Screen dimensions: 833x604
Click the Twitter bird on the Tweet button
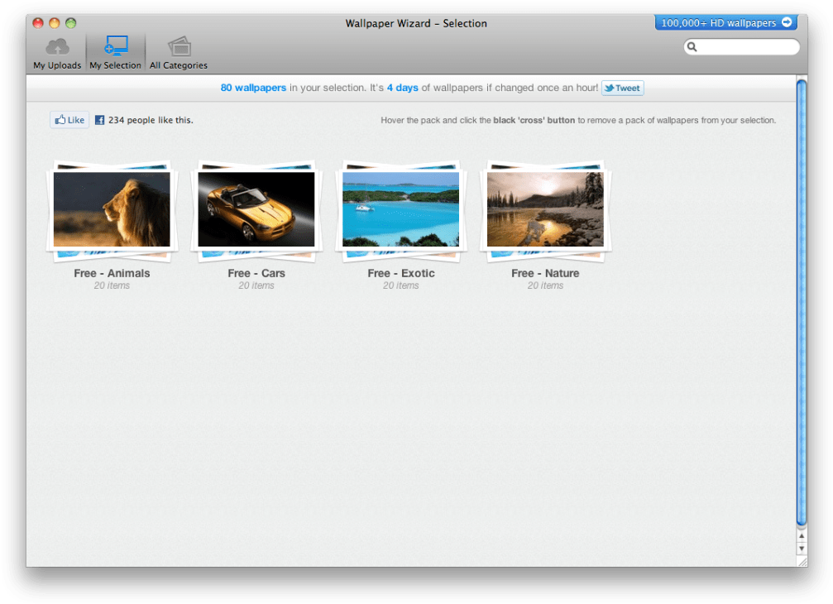(609, 88)
